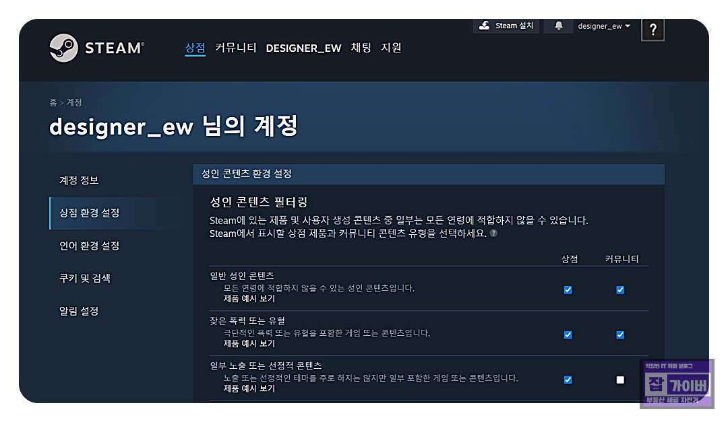
Task: Click the Steam logo icon
Action: pyautogui.click(x=63, y=48)
